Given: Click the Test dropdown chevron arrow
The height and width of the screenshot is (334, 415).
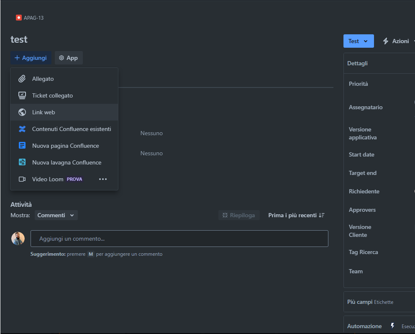Looking at the screenshot, I should point(366,41).
